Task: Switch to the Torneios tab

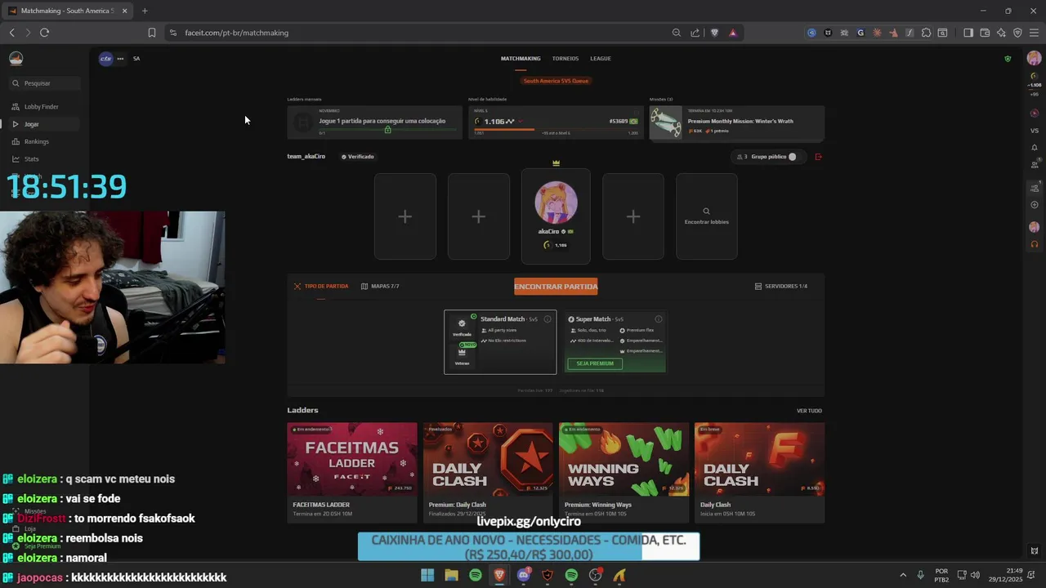Action: coord(565,59)
